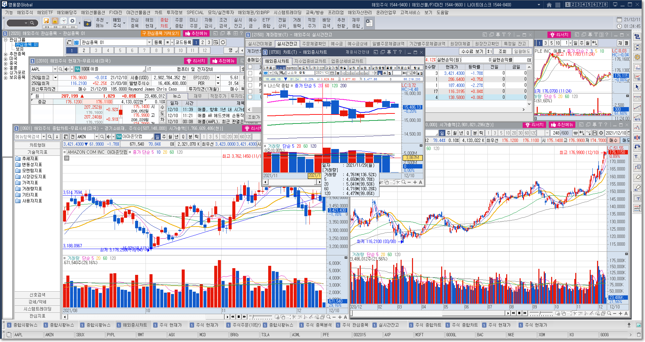Switch to the 지수업종비교차트 tab

tap(310, 61)
